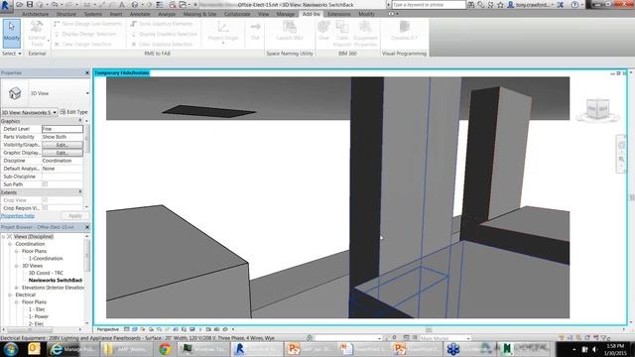Viewport: 635px width, 357px height.
Task: Toggle the Crop View checkbox
Action: [x=45, y=200]
